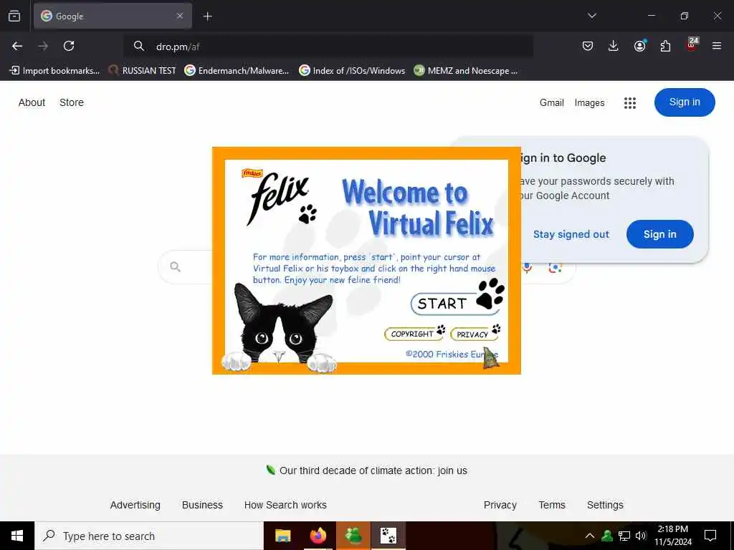The image size is (734, 550).
Task: Open the Advertising footer link
Action: pos(135,505)
